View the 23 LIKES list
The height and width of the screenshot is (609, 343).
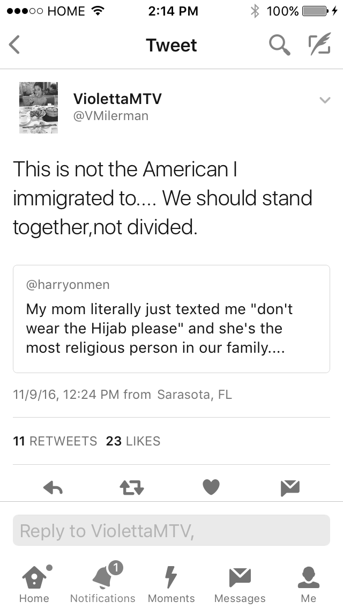tap(133, 441)
